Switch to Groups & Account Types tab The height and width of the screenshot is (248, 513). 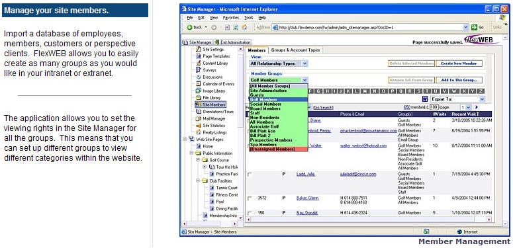point(295,50)
